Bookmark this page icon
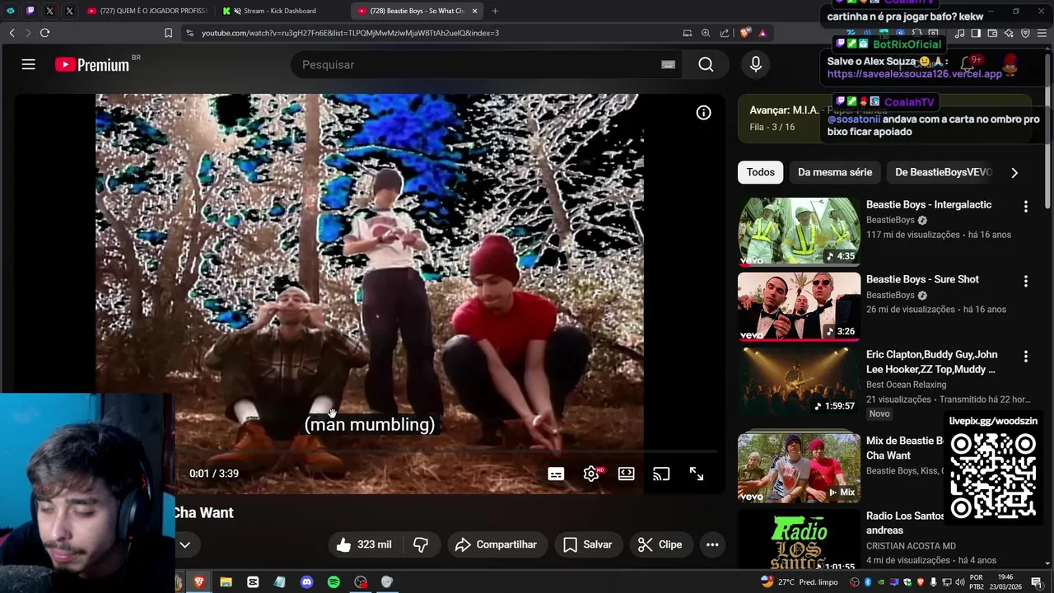 tap(168, 33)
